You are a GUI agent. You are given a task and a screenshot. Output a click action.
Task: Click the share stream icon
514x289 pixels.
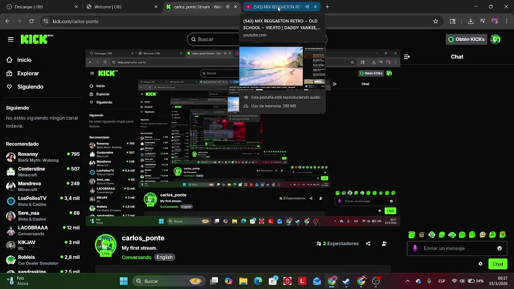coord(368,244)
